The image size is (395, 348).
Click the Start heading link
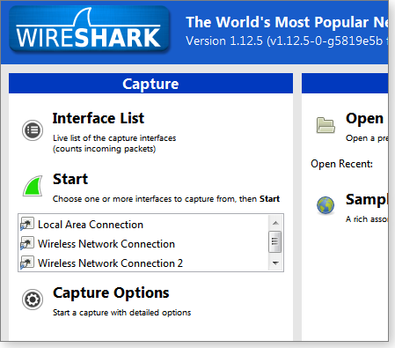tap(70, 179)
